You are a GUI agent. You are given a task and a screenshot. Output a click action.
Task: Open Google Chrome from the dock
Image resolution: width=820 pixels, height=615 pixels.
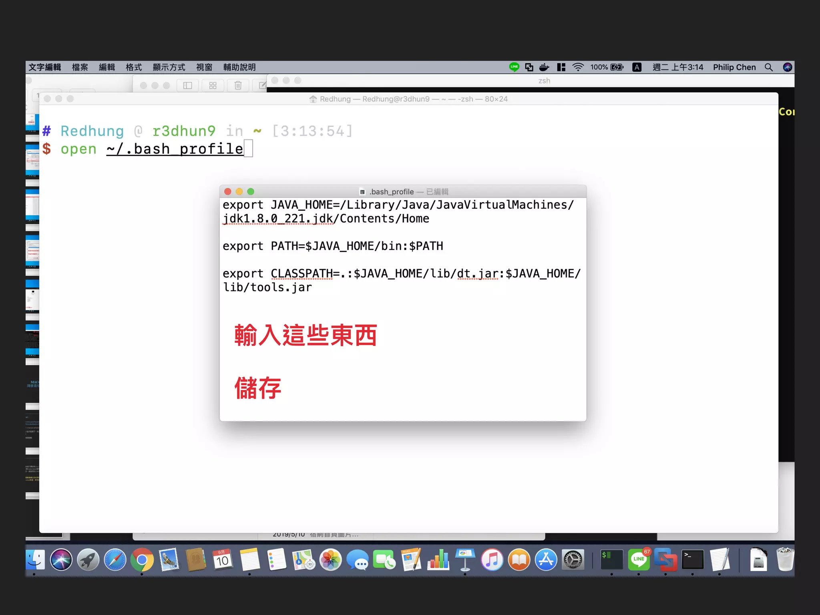[142, 560]
